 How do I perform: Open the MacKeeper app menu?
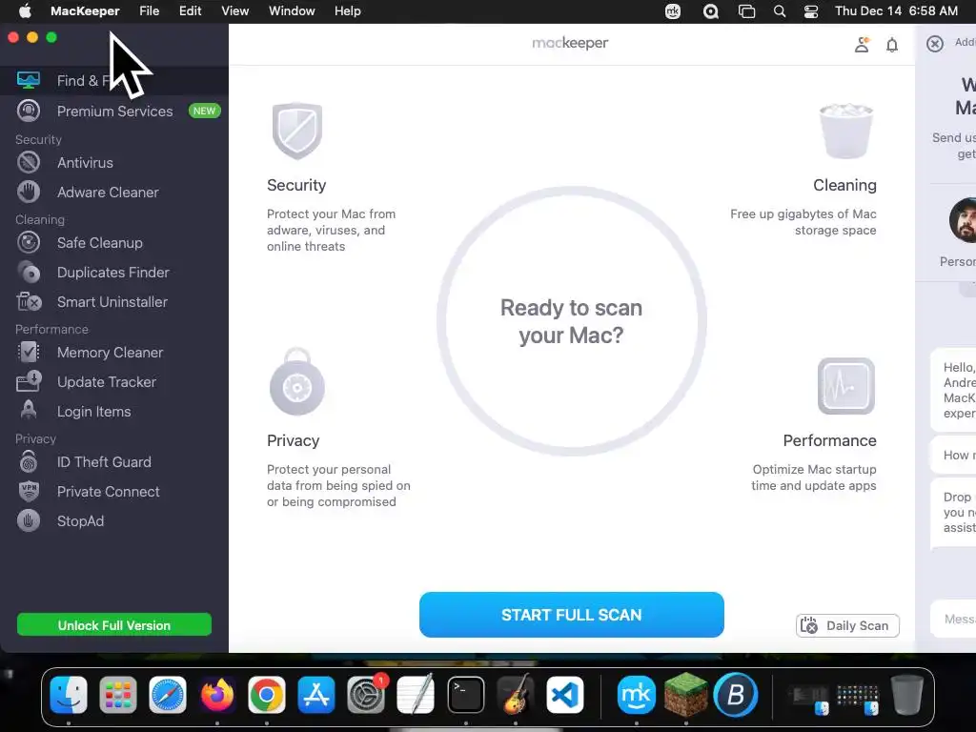coord(85,11)
